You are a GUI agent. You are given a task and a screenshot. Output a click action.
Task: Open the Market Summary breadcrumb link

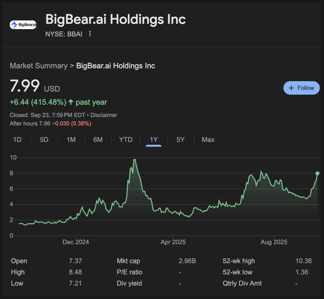click(39, 66)
